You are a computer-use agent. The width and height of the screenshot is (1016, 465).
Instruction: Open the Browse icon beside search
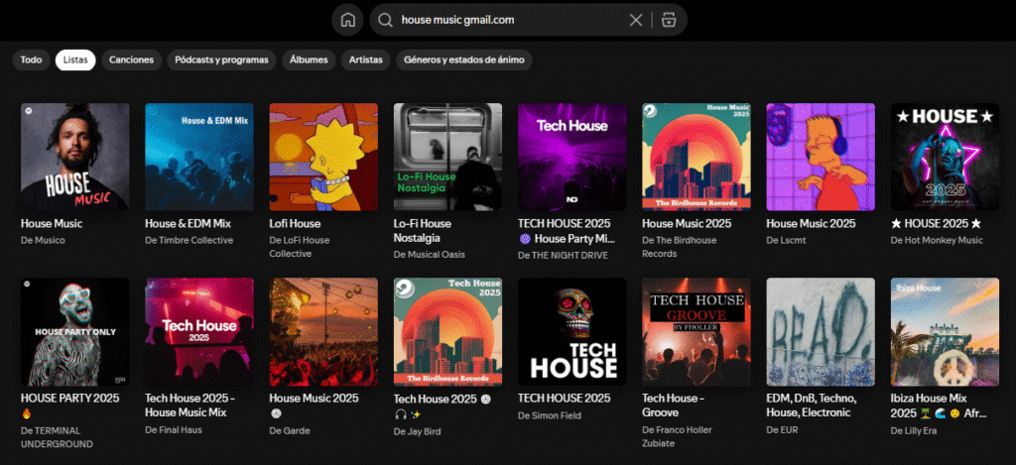(x=668, y=20)
